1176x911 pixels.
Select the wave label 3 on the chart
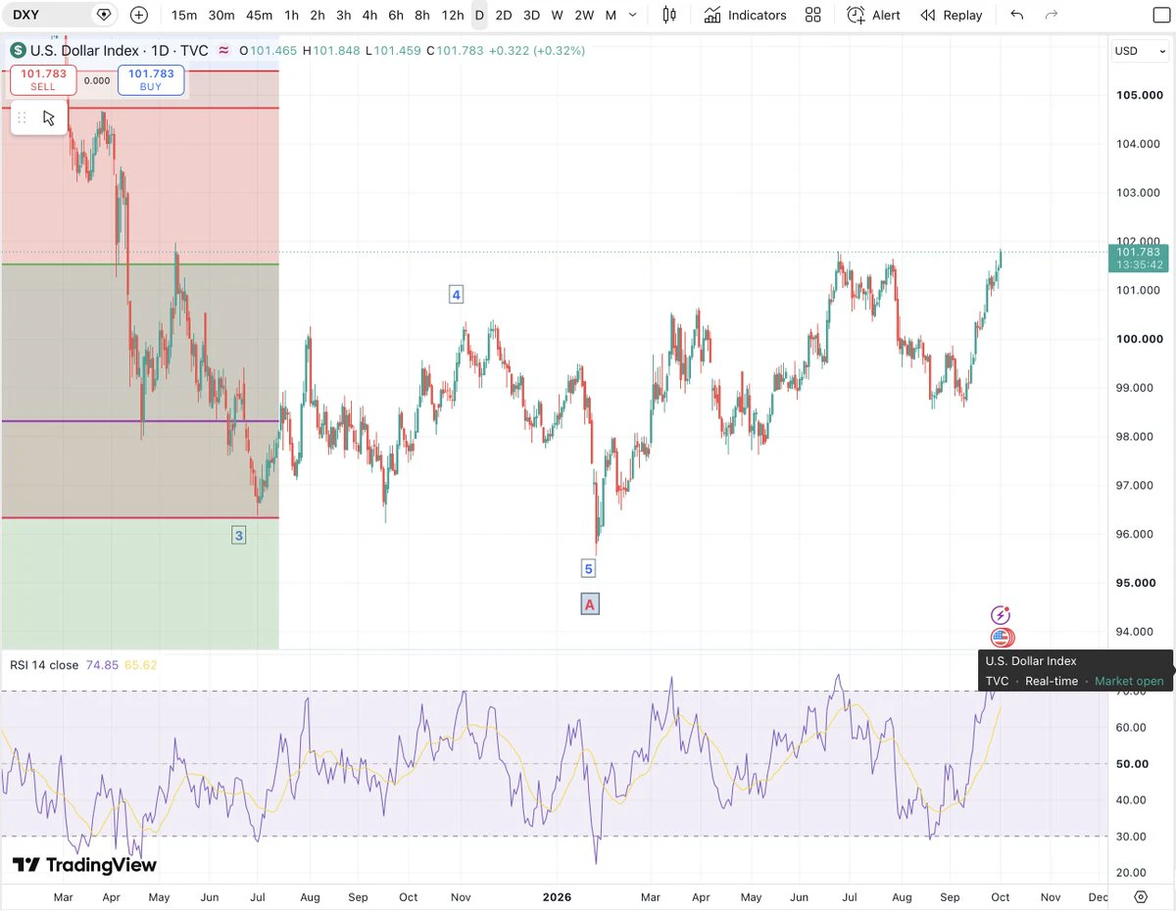coord(238,535)
